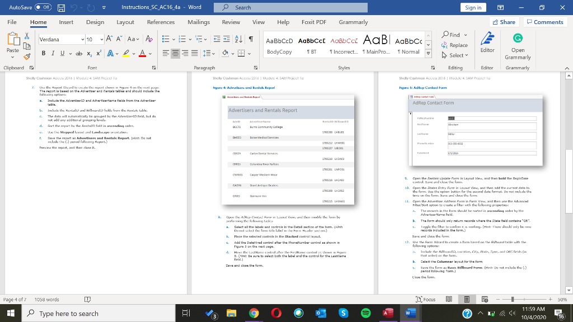Expand the Styles gallery with the More arrow
Viewport: 573px width, 322px height.
point(429,54)
